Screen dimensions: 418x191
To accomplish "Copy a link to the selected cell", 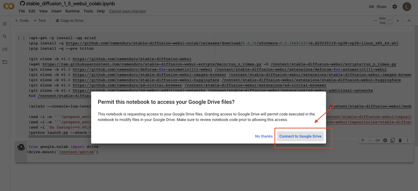I will [378, 140].
